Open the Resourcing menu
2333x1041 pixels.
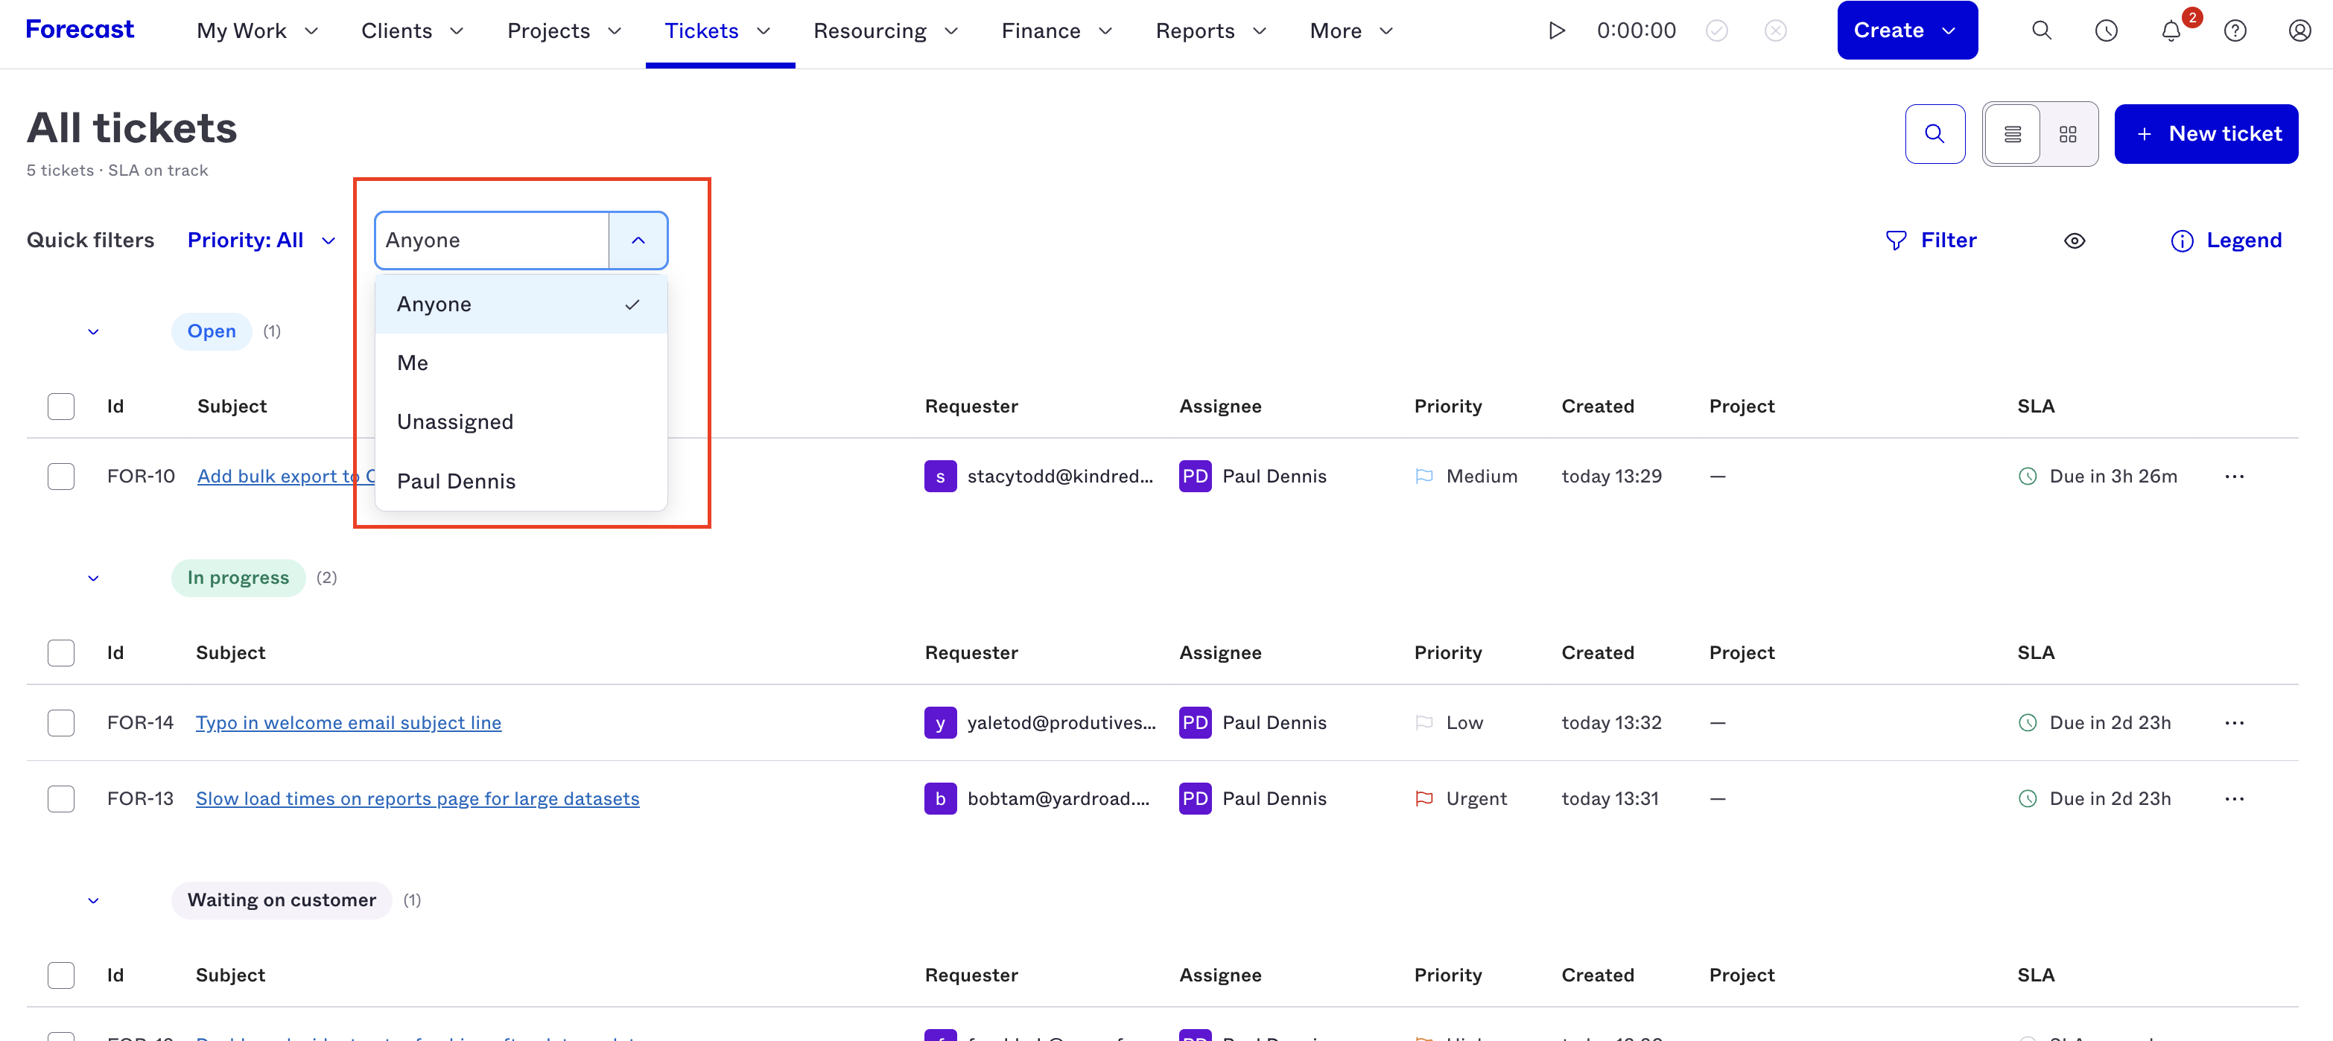point(886,31)
